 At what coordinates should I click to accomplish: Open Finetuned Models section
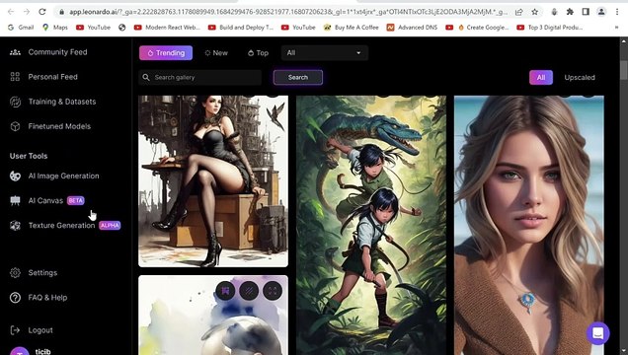50,126
